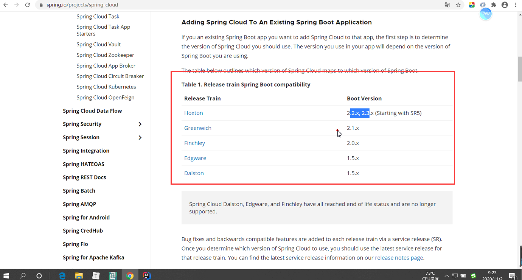Screen dimensions: 522x280
Task: Switch to Chrome on the taskbar
Action: [x=130, y=275]
